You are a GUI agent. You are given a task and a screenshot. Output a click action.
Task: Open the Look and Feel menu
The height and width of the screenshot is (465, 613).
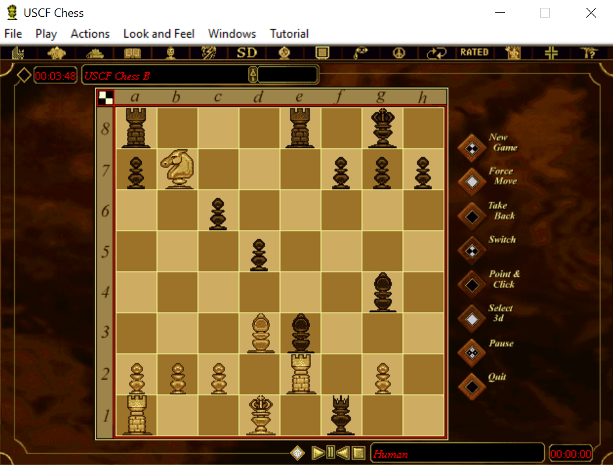pyautogui.click(x=159, y=34)
